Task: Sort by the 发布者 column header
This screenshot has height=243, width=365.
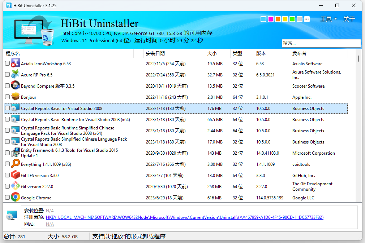Action: [319, 53]
